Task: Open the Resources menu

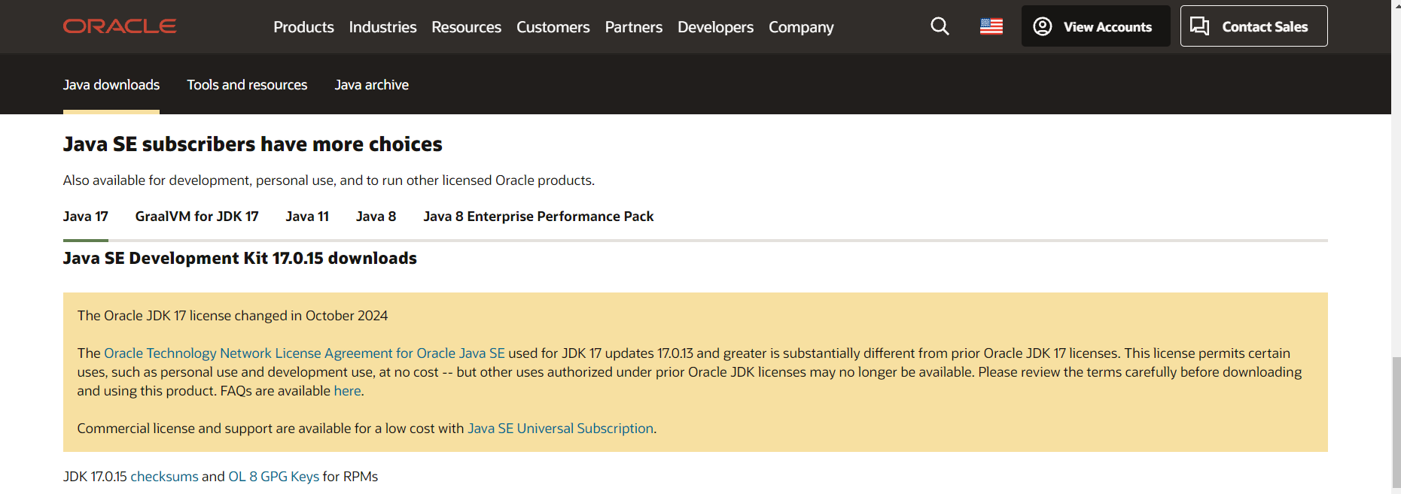Action: tap(466, 27)
